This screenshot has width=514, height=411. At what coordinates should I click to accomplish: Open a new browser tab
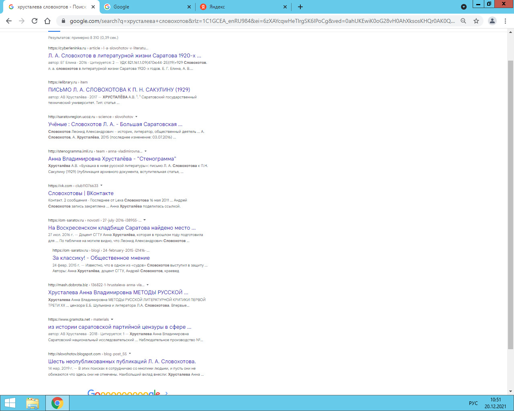coord(300,7)
